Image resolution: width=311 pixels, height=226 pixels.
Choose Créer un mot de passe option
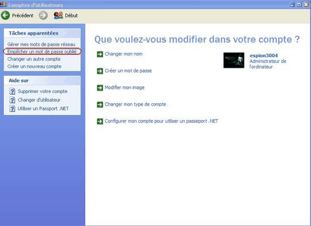[128, 71]
